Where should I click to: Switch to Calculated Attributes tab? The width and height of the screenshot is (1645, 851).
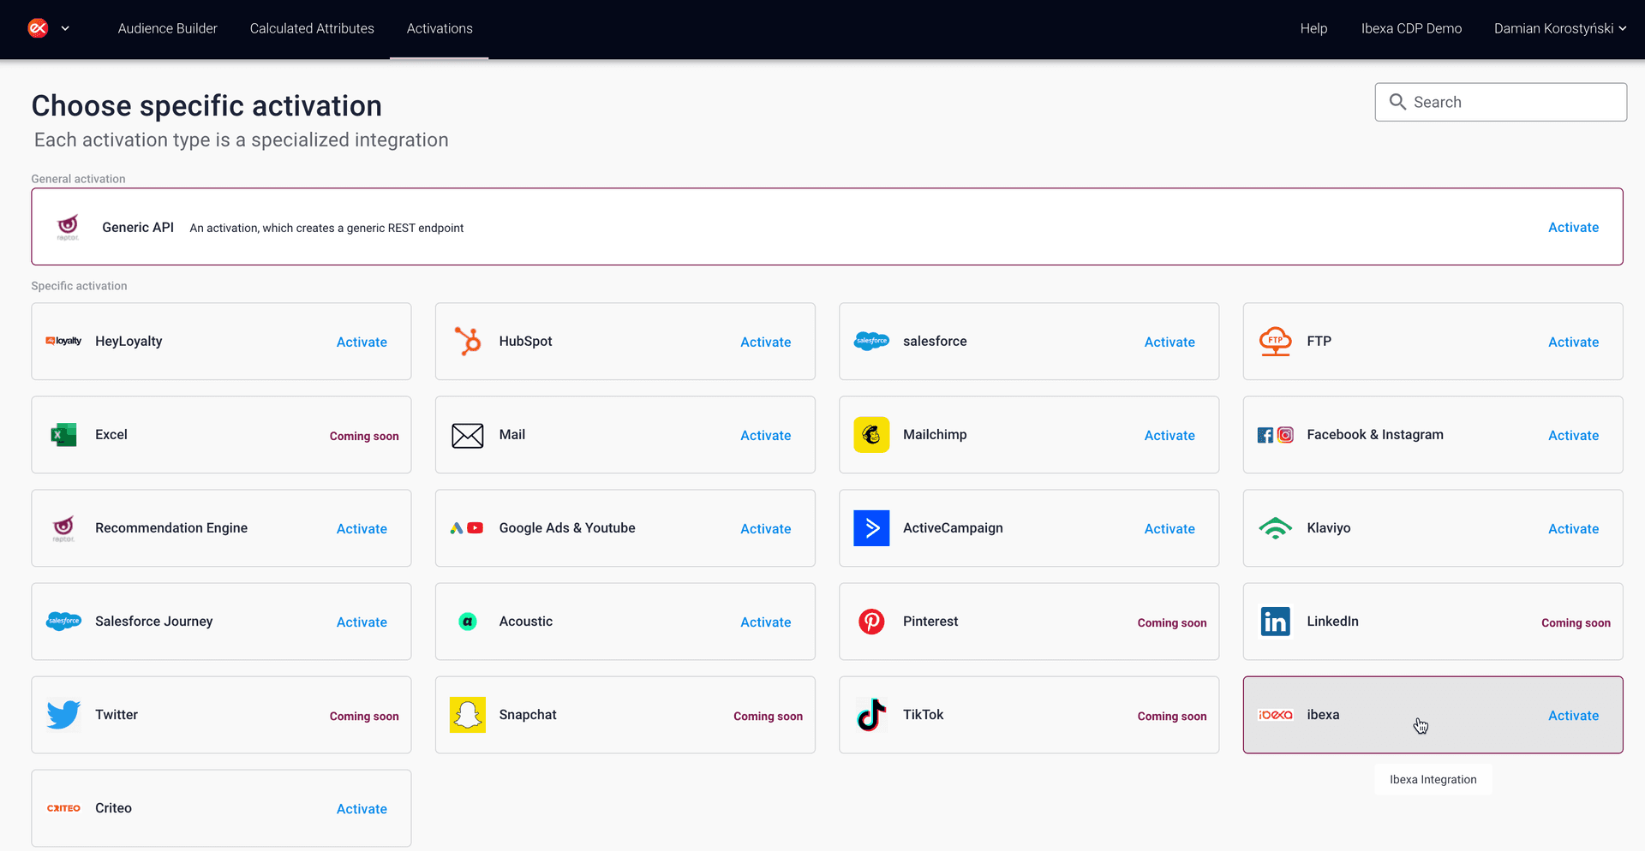coord(312,28)
